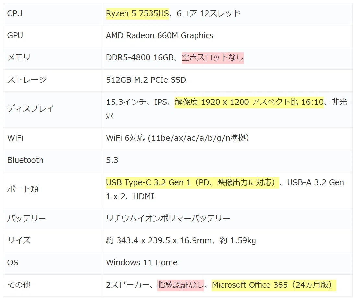This screenshot has height=302, width=356.
Task: Click AMD Radeon 660M Graphics cell
Action: pyautogui.click(x=160, y=35)
